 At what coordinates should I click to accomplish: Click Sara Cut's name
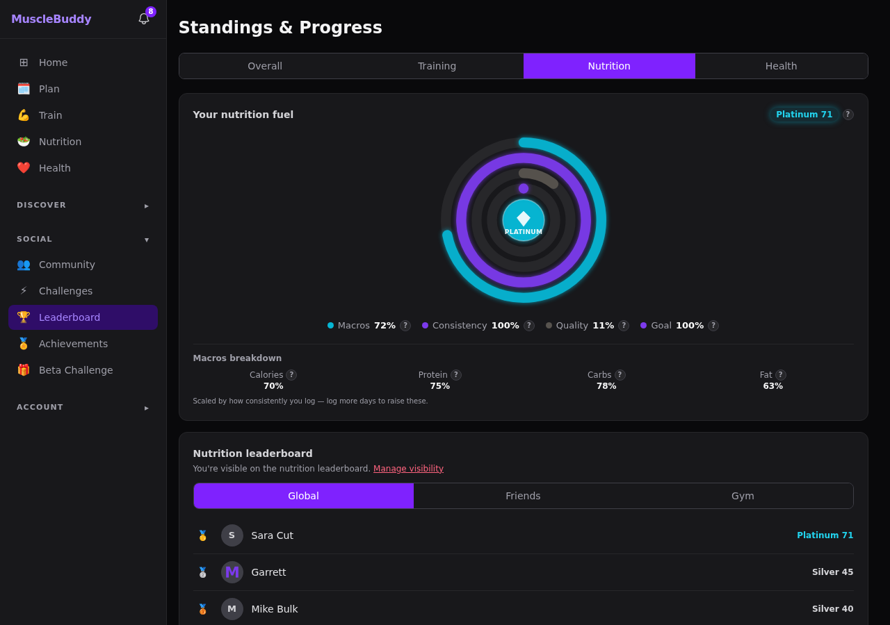273,535
